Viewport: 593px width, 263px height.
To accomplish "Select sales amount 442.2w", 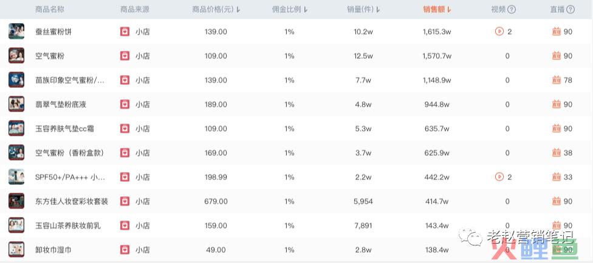I will click(437, 177).
